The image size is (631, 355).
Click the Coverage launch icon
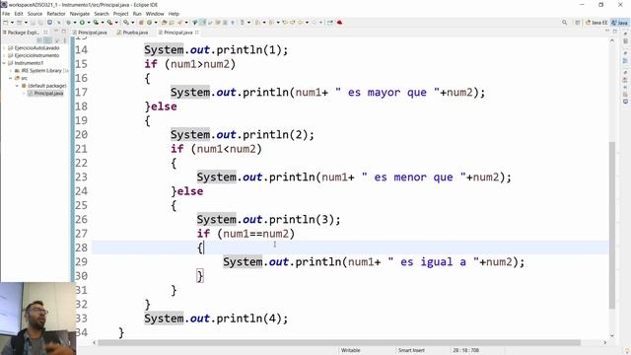[96, 23]
